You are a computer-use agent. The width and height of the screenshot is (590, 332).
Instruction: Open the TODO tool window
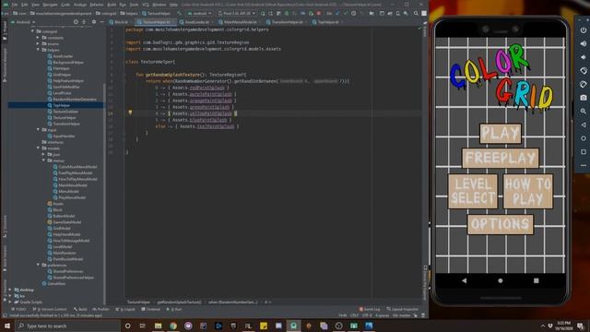[18, 309]
